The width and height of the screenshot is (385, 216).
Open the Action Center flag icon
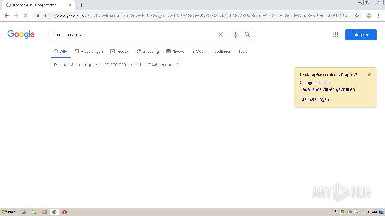356,212
